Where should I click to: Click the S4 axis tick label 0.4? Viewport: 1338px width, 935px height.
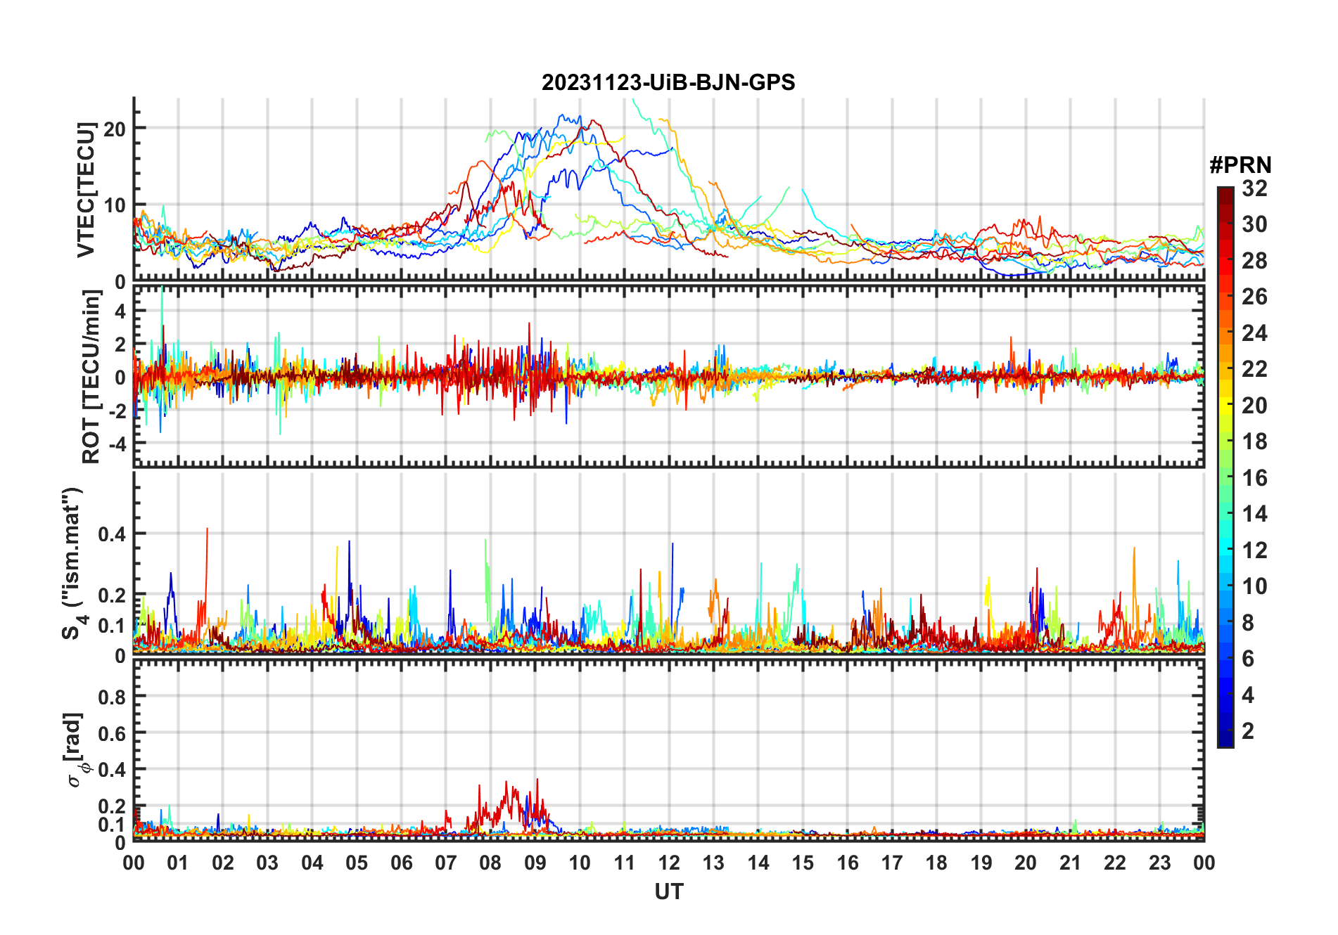[x=112, y=534]
